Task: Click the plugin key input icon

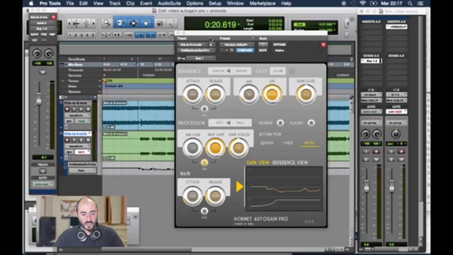Action: (x=181, y=58)
